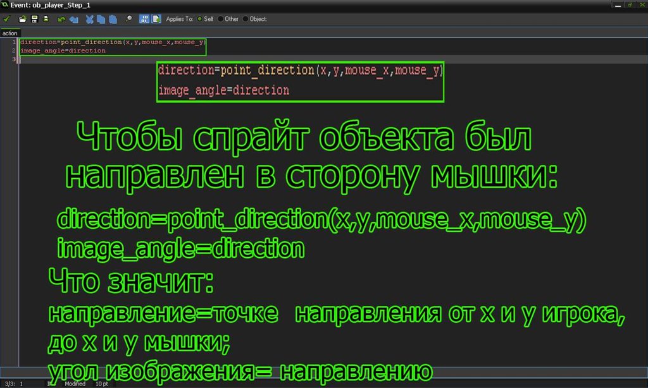Image resolution: width=648 pixels, height=388 pixels.
Task: Cut selected code with the scissors icon
Action: tap(90, 19)
